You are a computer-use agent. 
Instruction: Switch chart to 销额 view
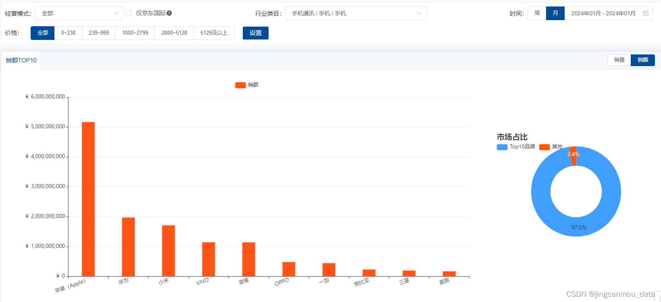tap(643, 60)
